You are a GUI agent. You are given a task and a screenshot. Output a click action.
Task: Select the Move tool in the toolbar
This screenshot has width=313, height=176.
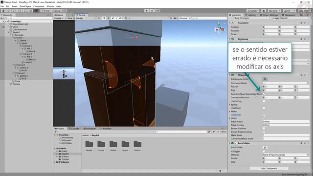[x=9, y=11]
